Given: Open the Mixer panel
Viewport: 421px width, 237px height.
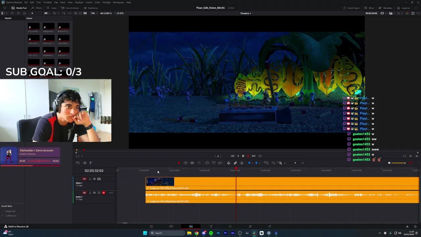Looking at the screenshot, I should [369, 8].
